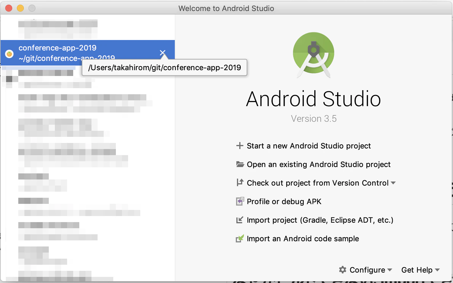The image size is (453, 283).
Task: Open the Get Help dropdown arrow
Action: (437, 270)
